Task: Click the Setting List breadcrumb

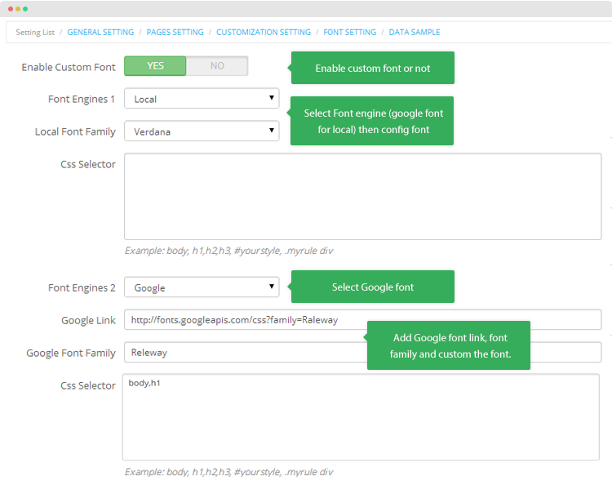Action: [x=35, y=32]
